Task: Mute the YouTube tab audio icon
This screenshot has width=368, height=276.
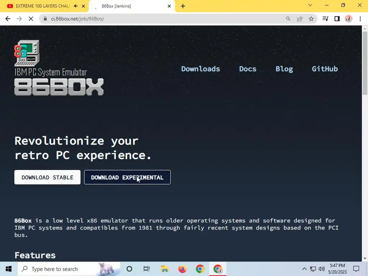Action: (75, 6)
